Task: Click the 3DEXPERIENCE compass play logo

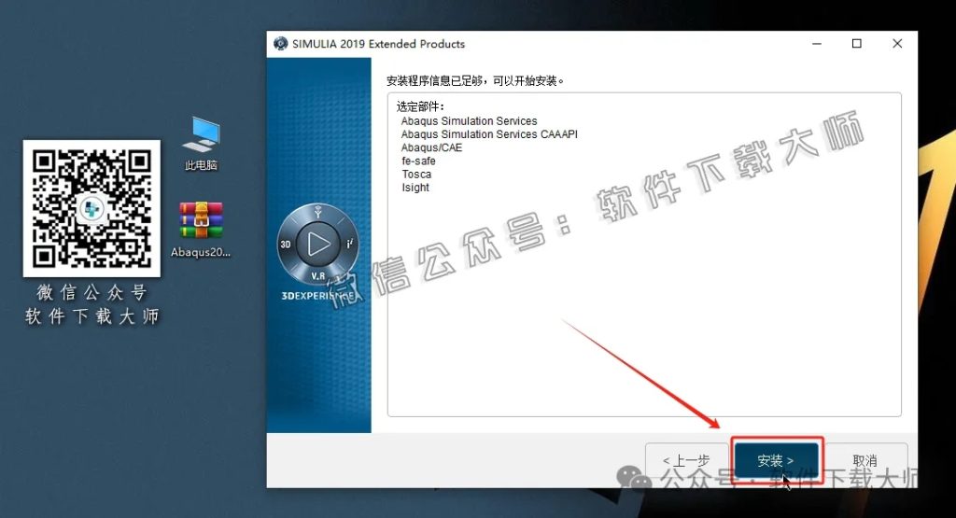Action: [x=317, y=245]
